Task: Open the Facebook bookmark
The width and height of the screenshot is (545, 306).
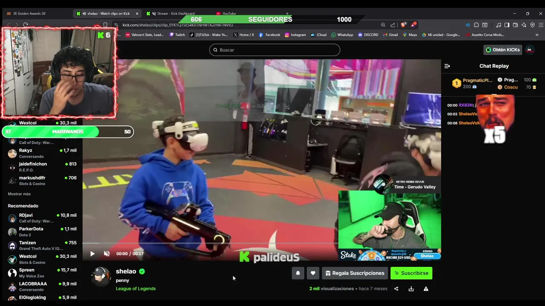Action: click(270, 35)
